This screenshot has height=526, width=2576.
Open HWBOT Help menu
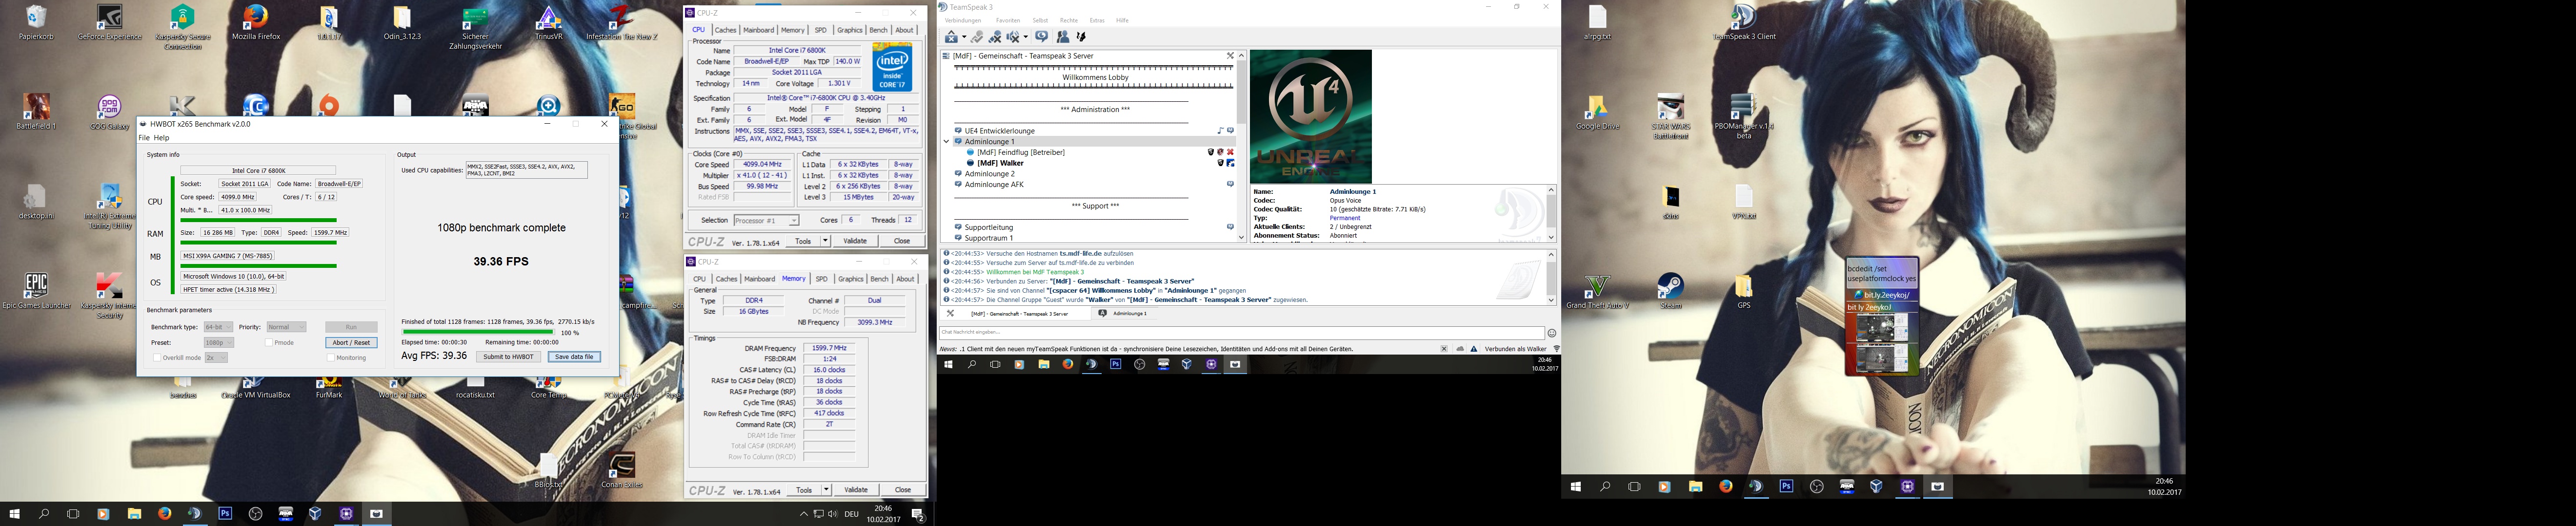(161, 138)
